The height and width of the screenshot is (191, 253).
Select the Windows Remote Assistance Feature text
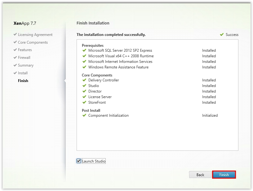(x=118, y=67)
